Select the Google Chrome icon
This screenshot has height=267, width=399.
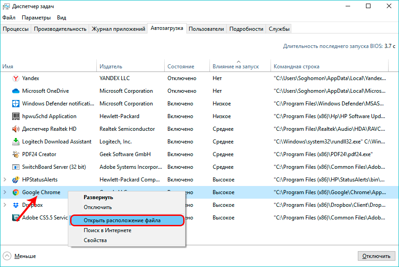click(15, 192)
